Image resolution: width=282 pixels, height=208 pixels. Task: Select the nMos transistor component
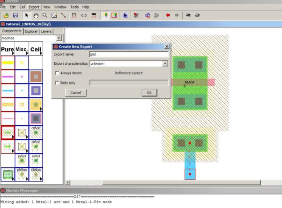[36, 174]
